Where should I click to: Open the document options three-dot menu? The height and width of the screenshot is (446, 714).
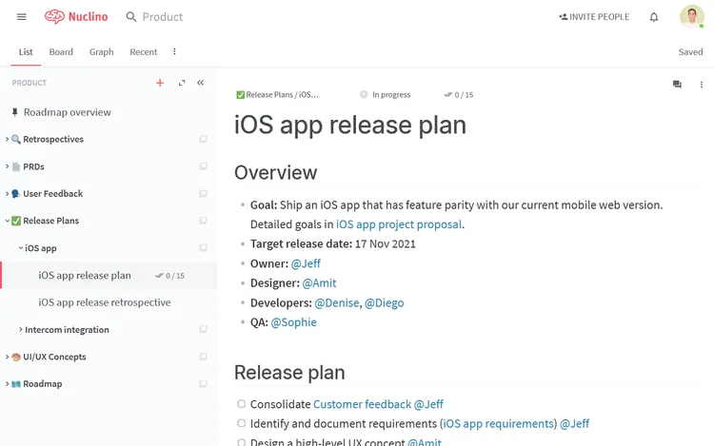point(702,85)
